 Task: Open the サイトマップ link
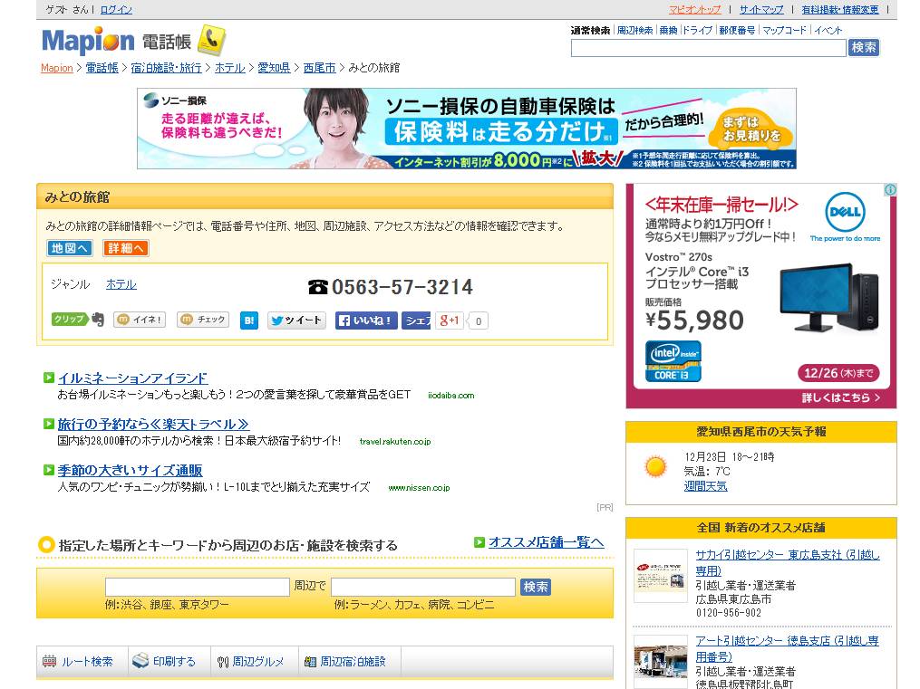click(x=761, y=9)
